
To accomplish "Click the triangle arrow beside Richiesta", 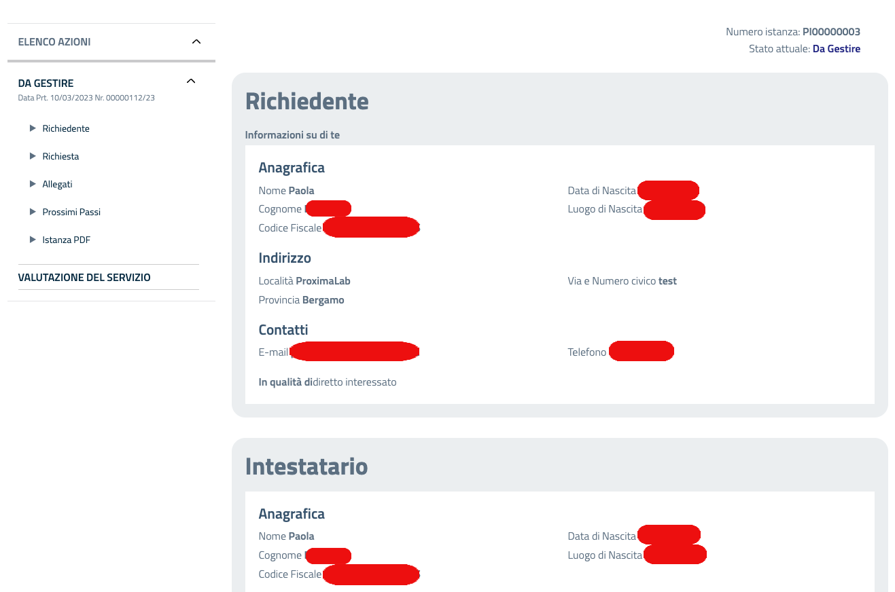I will coord(33,156).
